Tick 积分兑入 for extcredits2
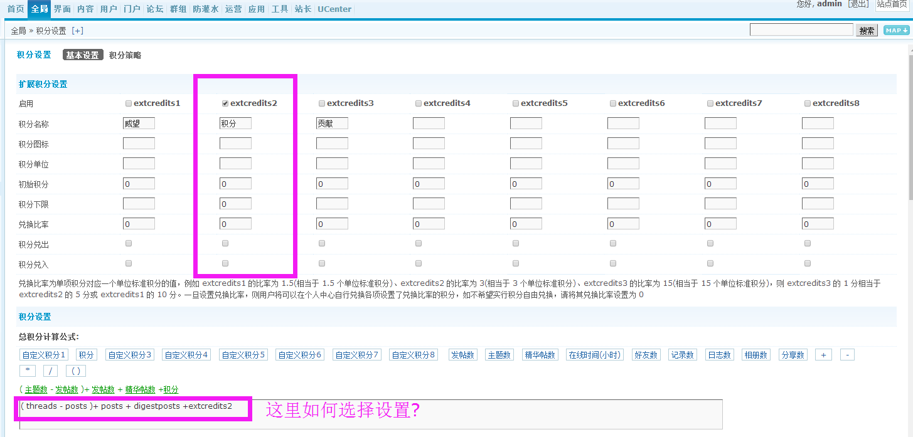This screenshot has height=437, width=913. coord(225,263)
